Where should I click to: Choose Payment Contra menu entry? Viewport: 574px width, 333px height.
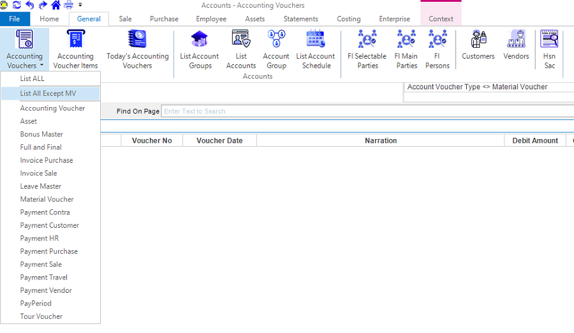tap(45, 212)
